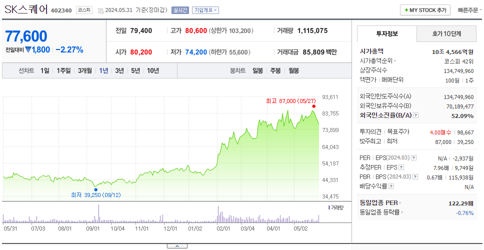Click the 코스피 market badge
Viewport: 484px width, 250px height.
click(84, 10)
